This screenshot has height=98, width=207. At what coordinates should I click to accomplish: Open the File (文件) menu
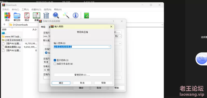6,9
